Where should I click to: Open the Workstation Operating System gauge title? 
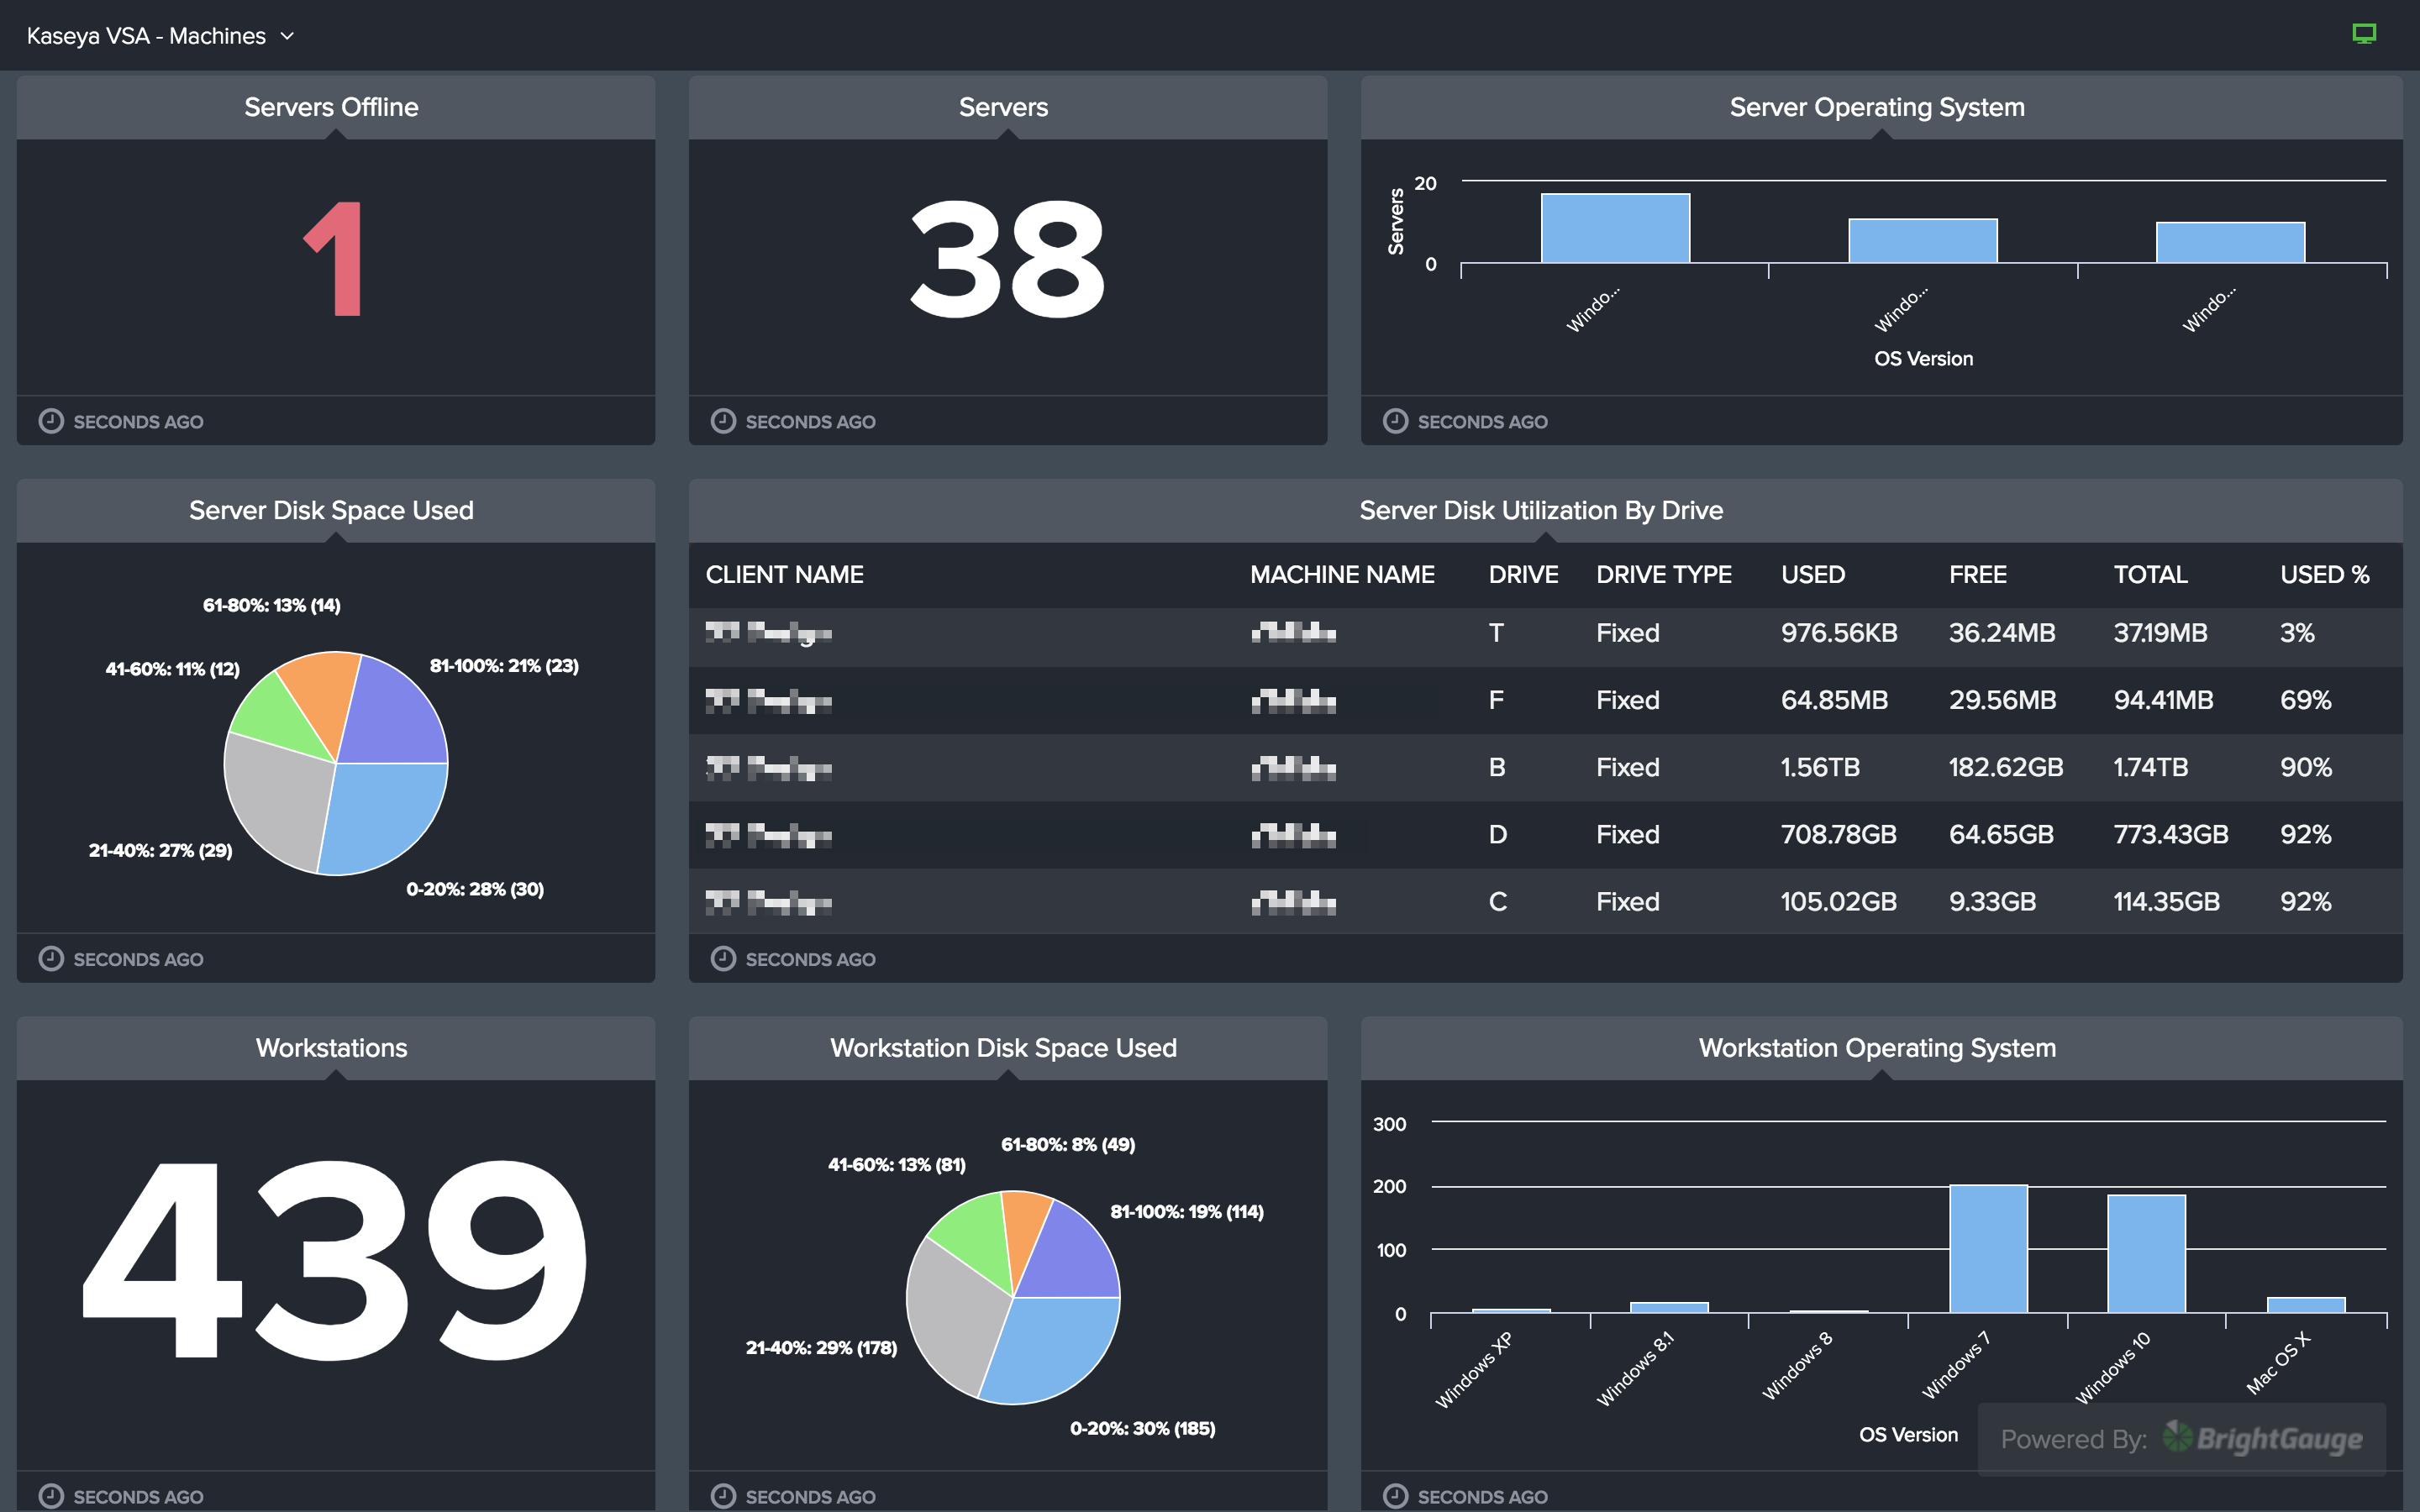(1877, 1047)
